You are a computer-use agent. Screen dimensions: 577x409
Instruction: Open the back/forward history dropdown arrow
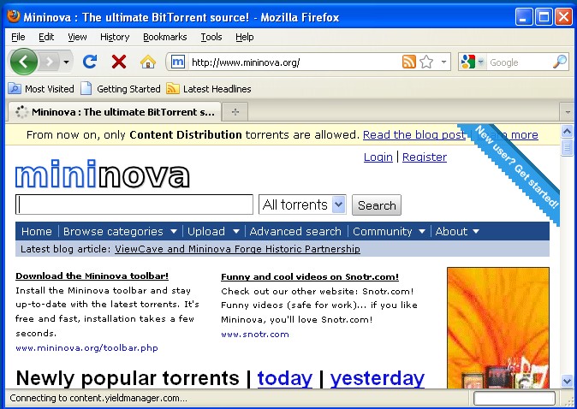(66, 62)
